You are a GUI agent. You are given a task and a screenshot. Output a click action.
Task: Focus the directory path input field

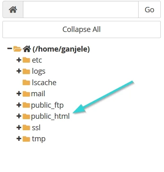click(81, 9)
